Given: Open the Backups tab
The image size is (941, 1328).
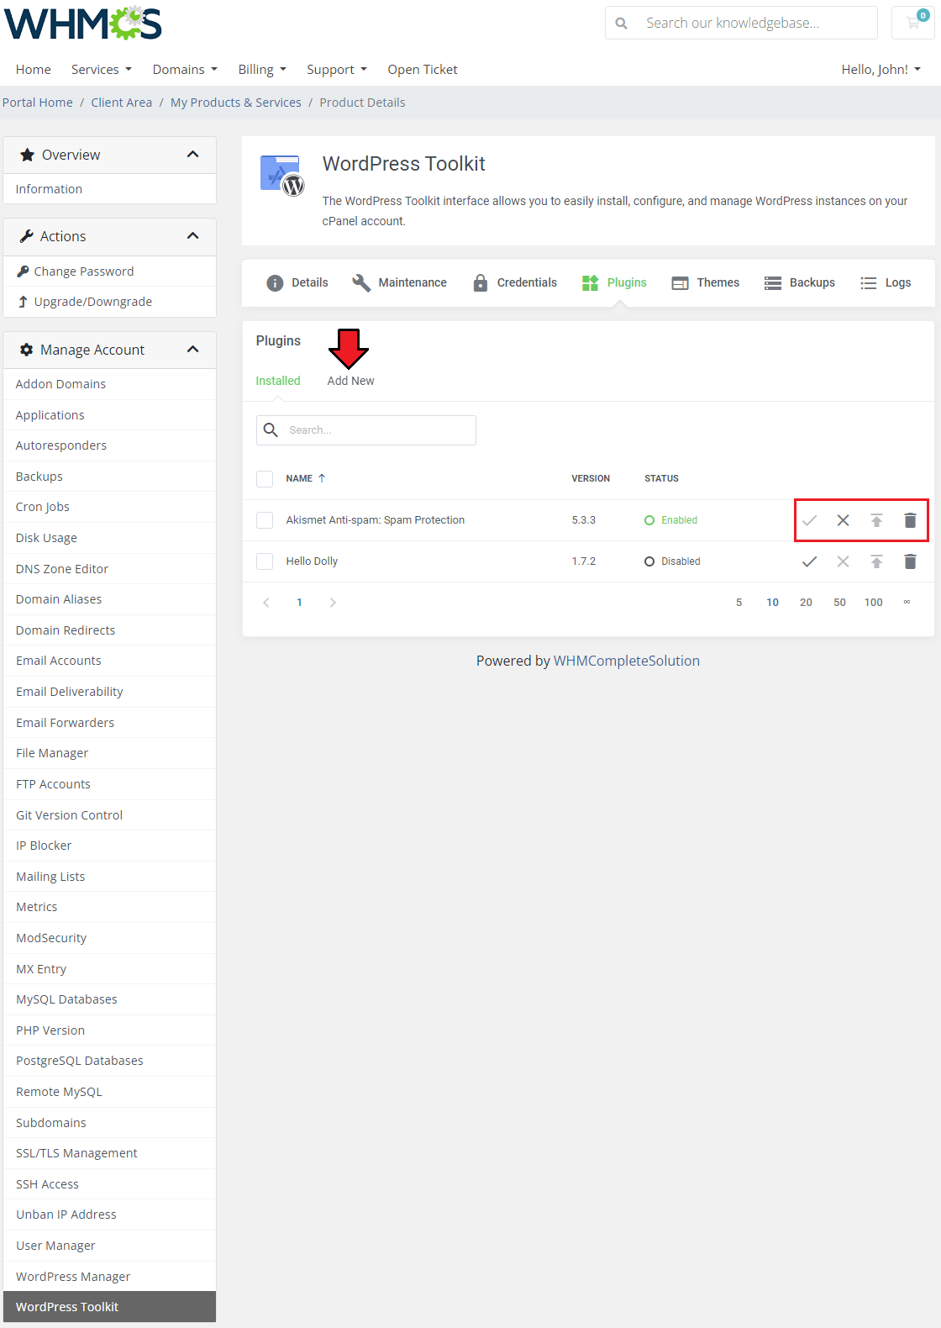Looking at the screenshot, I should coord(800,283).
